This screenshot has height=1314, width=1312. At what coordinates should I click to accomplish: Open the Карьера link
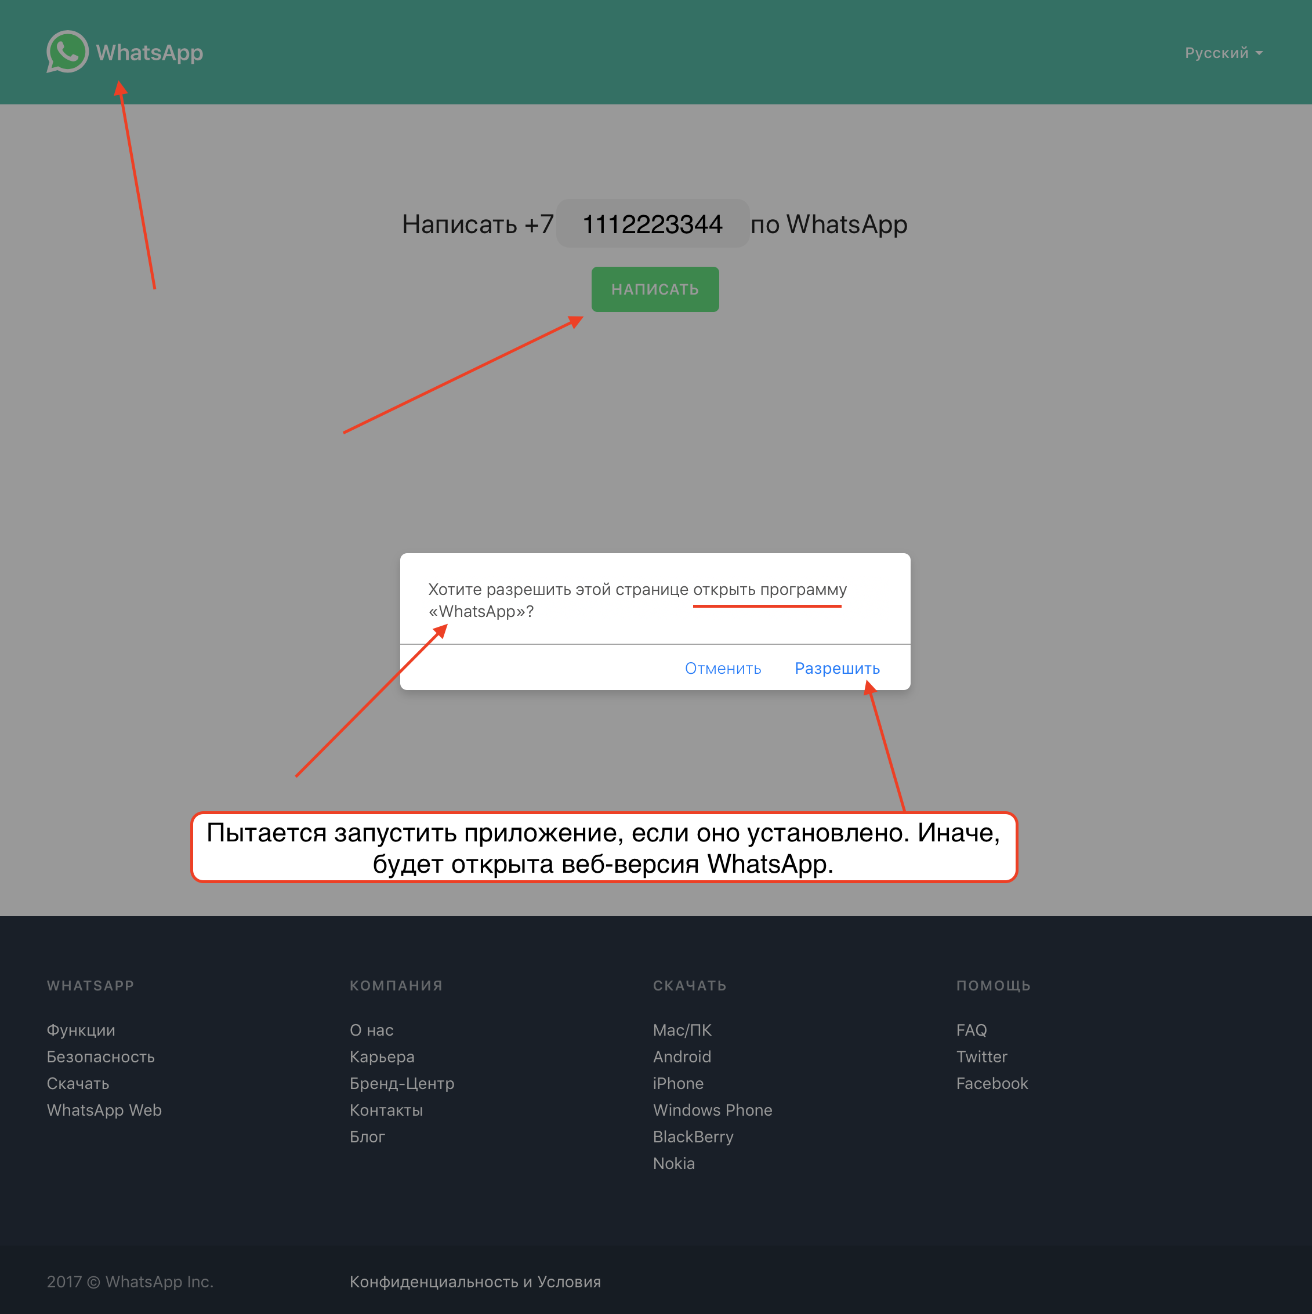pos(382,1056)
